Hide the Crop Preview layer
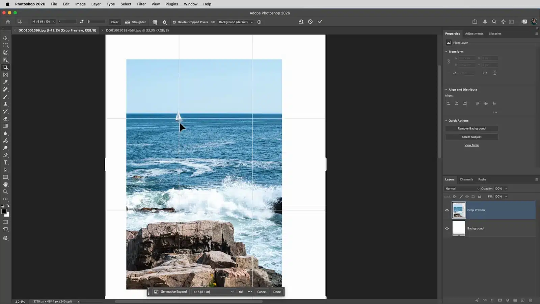 447,210
